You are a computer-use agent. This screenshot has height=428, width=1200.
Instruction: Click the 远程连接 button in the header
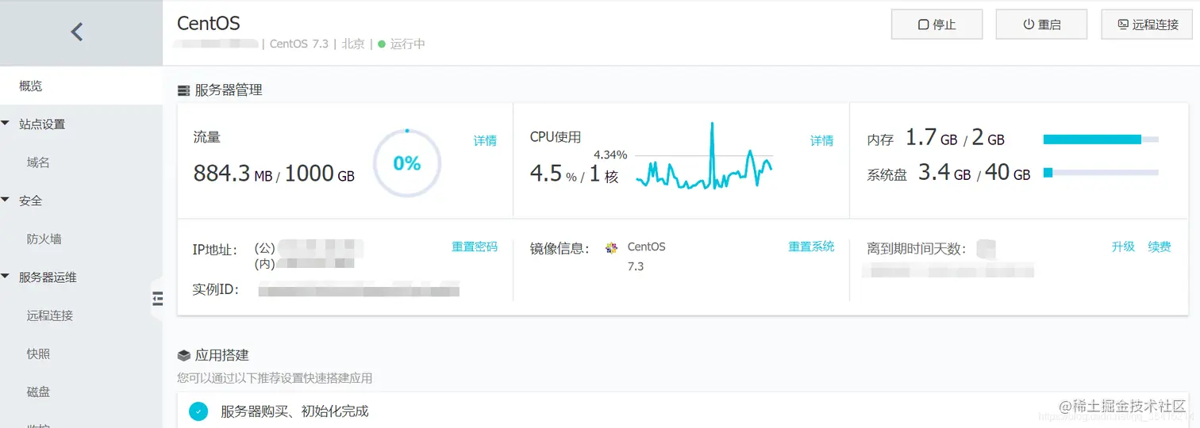1148,25
